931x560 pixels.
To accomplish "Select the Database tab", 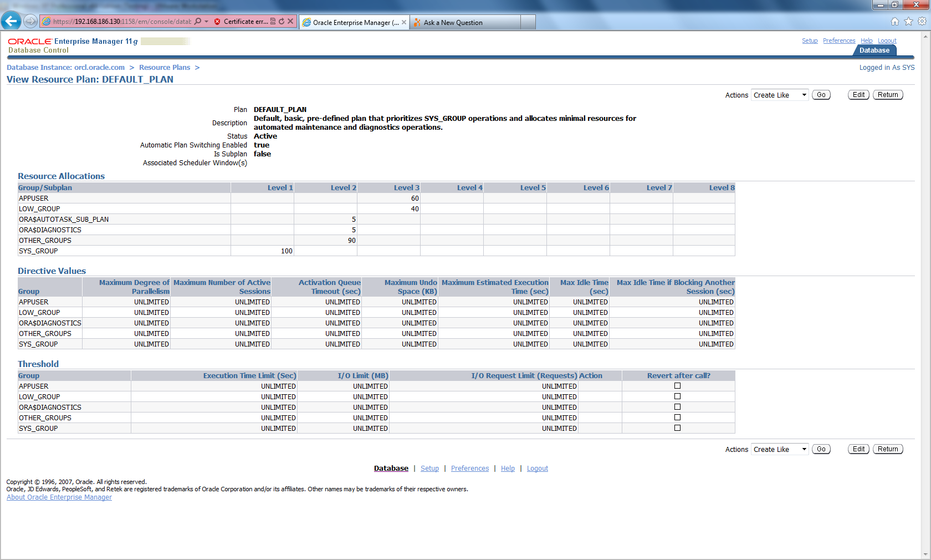I will (x=874, y=50).
